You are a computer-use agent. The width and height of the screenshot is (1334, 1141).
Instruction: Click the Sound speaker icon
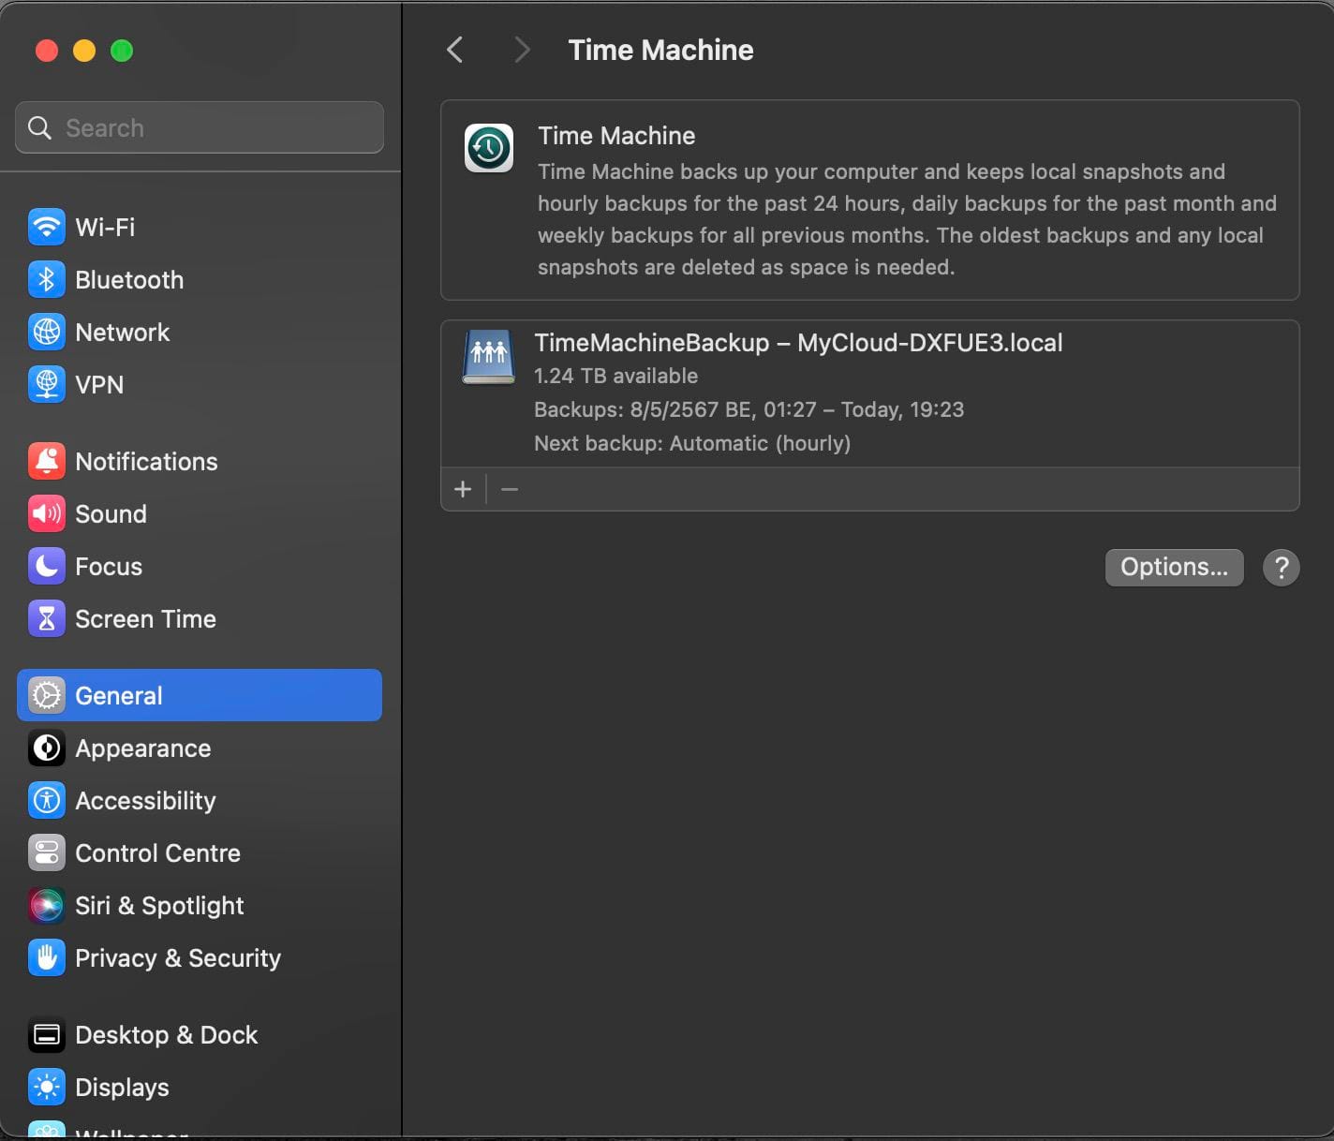coord(47,513)
